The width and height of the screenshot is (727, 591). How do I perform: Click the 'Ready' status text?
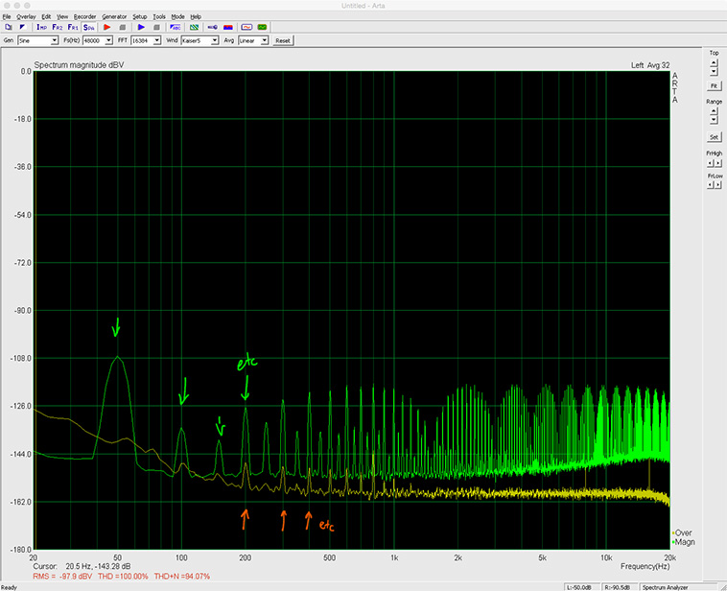click(9, 587)
